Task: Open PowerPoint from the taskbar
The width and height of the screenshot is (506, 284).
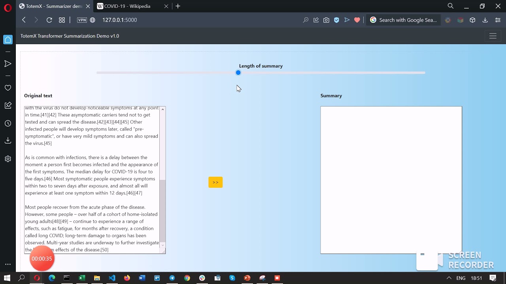Action: (247, 278)
